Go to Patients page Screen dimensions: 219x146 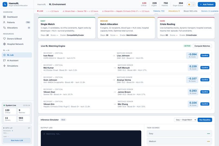[x=17, y=22]
